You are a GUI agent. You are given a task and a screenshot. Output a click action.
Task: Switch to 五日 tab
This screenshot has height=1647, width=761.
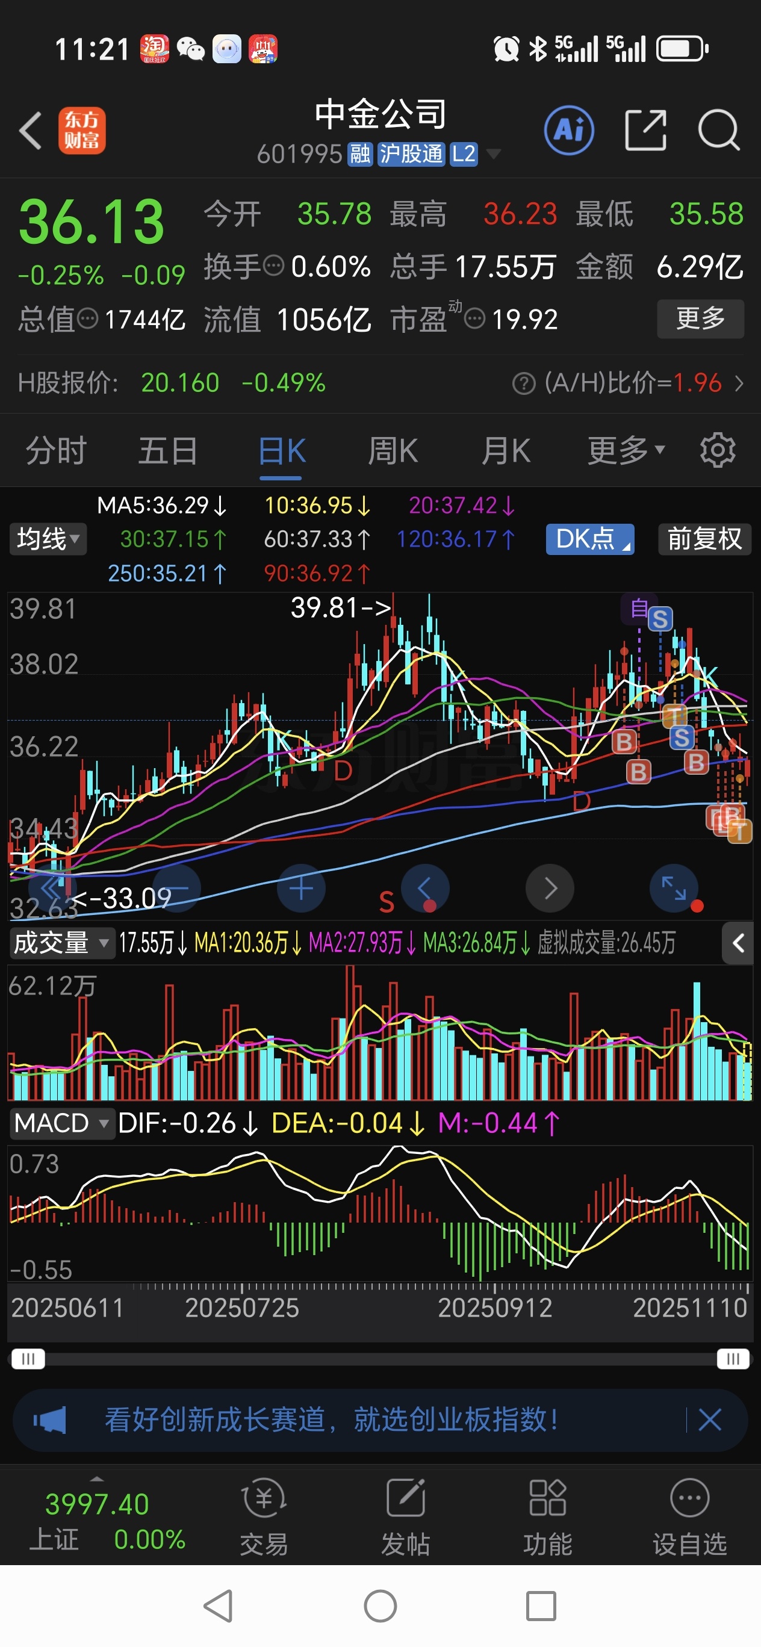168,450
